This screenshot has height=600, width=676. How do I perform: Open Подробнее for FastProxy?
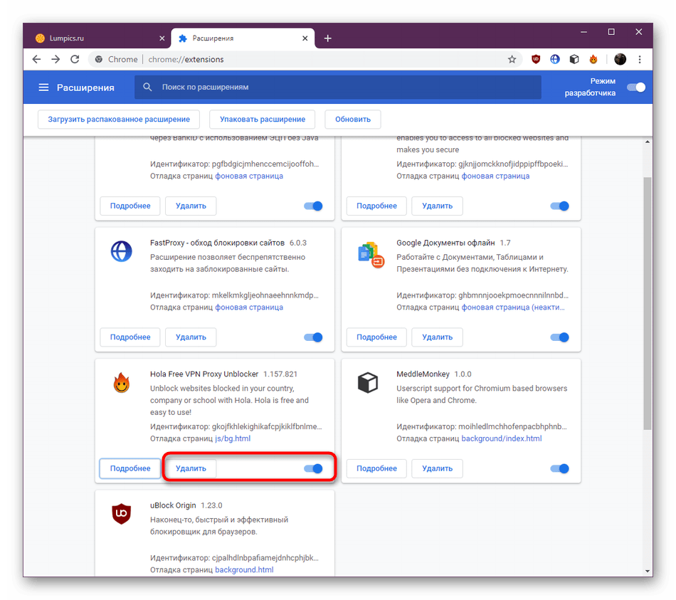[130, 337]
